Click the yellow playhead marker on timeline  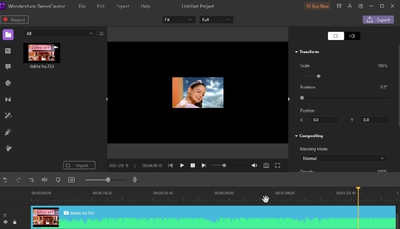point(358,189)
